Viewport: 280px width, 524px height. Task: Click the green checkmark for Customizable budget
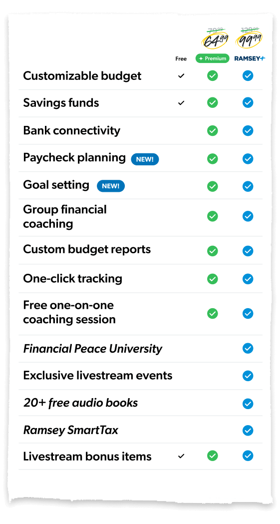click(x=212, y=76)
